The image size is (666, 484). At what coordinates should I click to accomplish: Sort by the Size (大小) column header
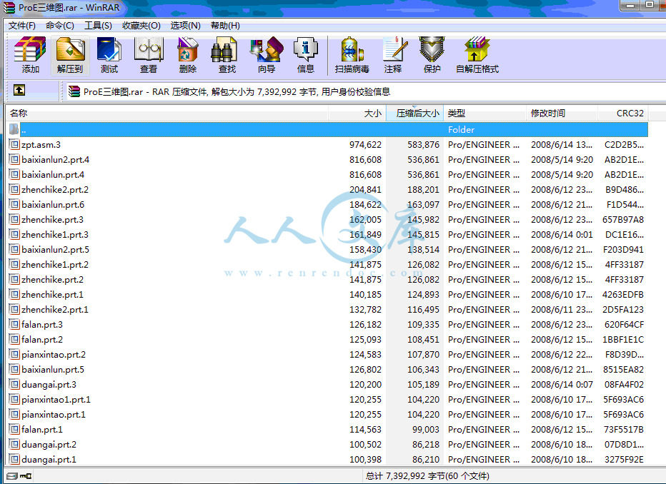(x=357, y=114)
